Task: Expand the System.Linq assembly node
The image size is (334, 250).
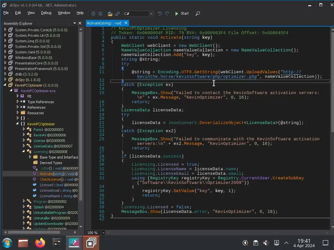Action: click(x=5, y=41)
